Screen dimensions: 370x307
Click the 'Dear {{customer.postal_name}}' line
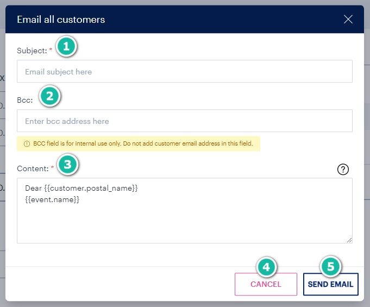click(81, 189)
